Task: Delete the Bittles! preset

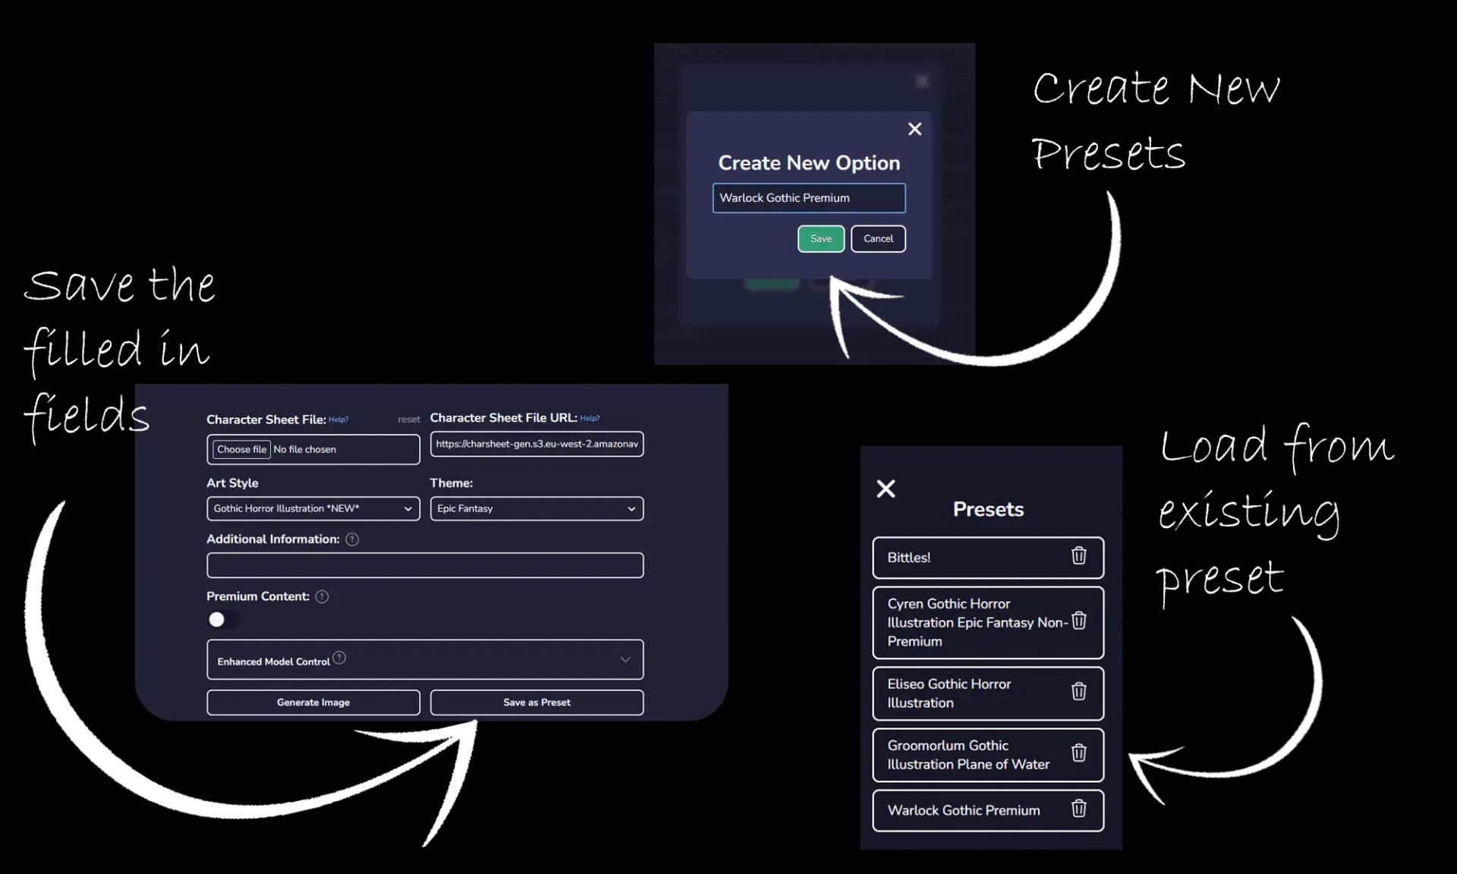Action: tap(1078, 557)
